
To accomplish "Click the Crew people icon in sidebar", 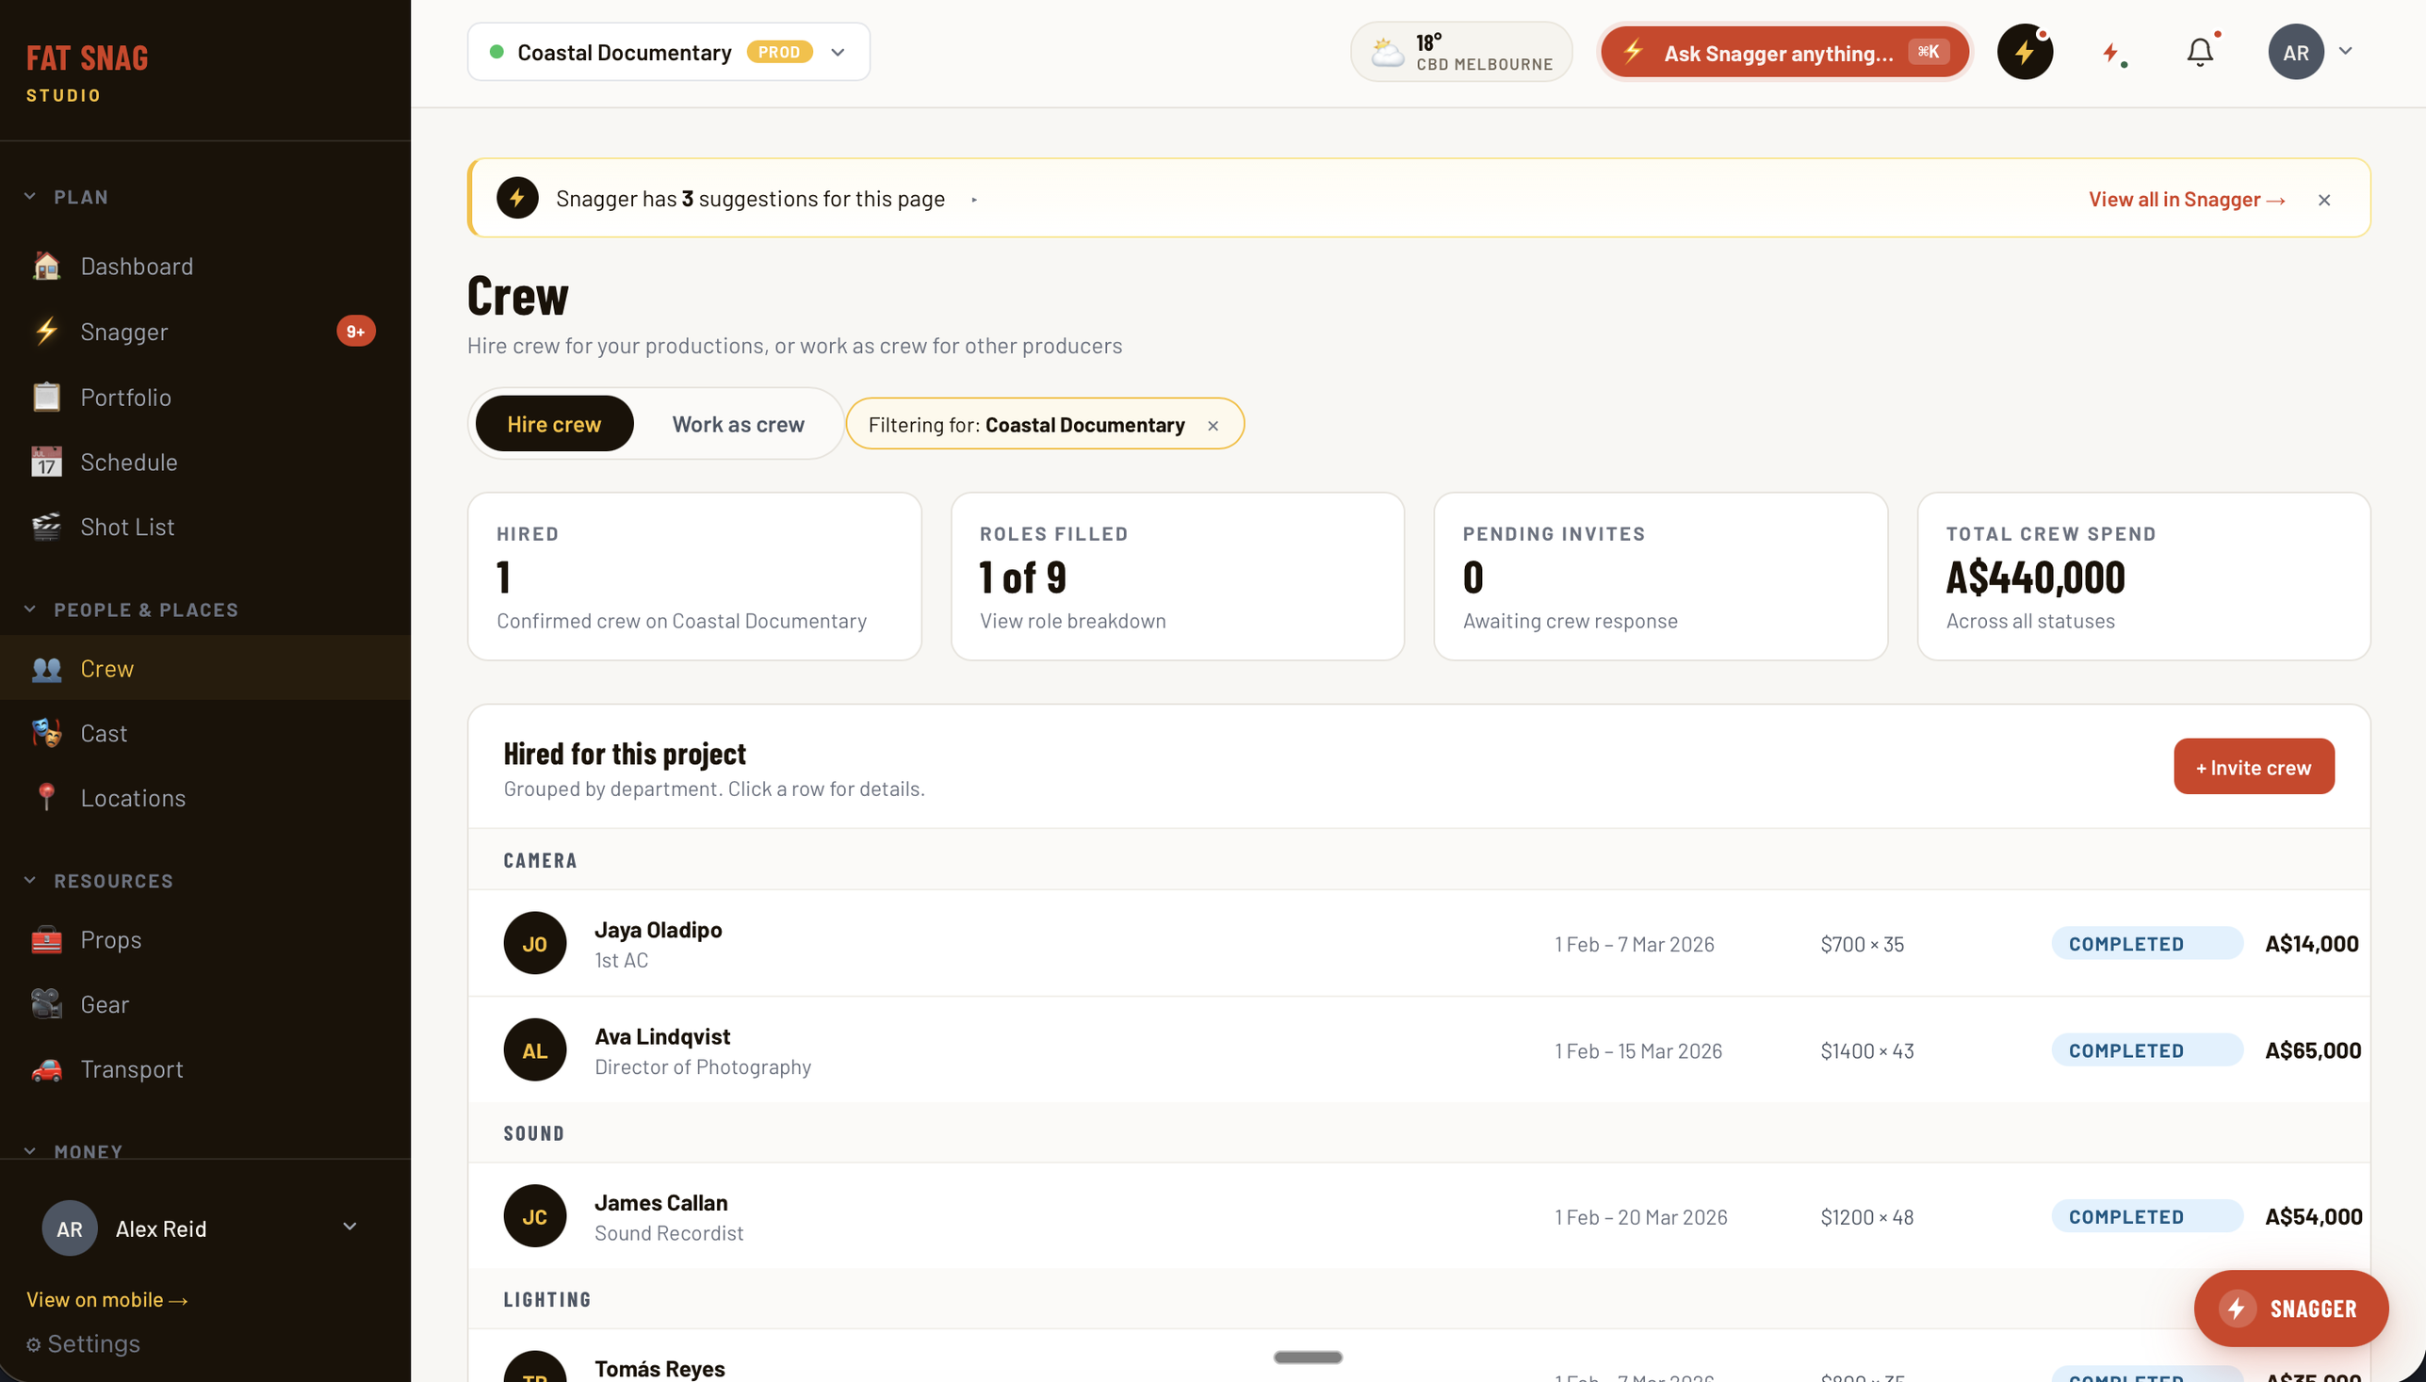I will (46, 668).
